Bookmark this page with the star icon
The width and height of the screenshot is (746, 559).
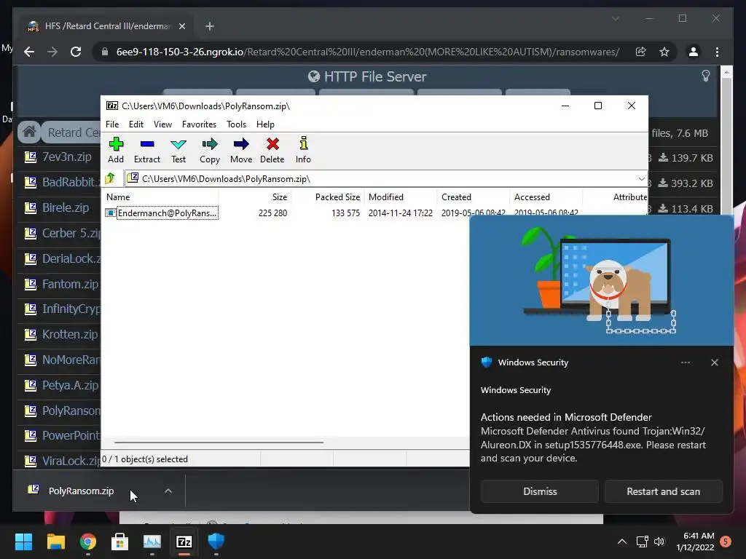click(664, 52)
